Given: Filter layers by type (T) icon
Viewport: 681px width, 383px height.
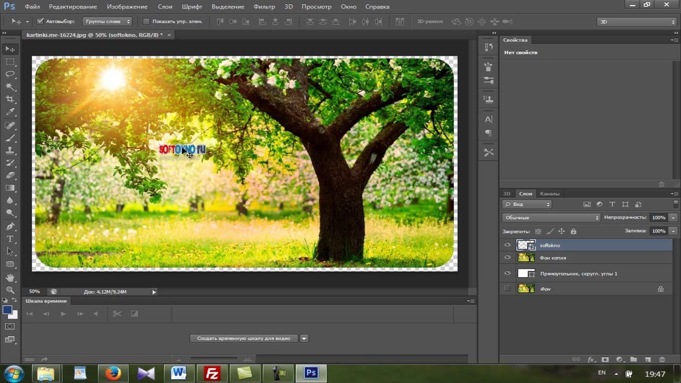Looking at the screenshot, I should pos(612,204).
